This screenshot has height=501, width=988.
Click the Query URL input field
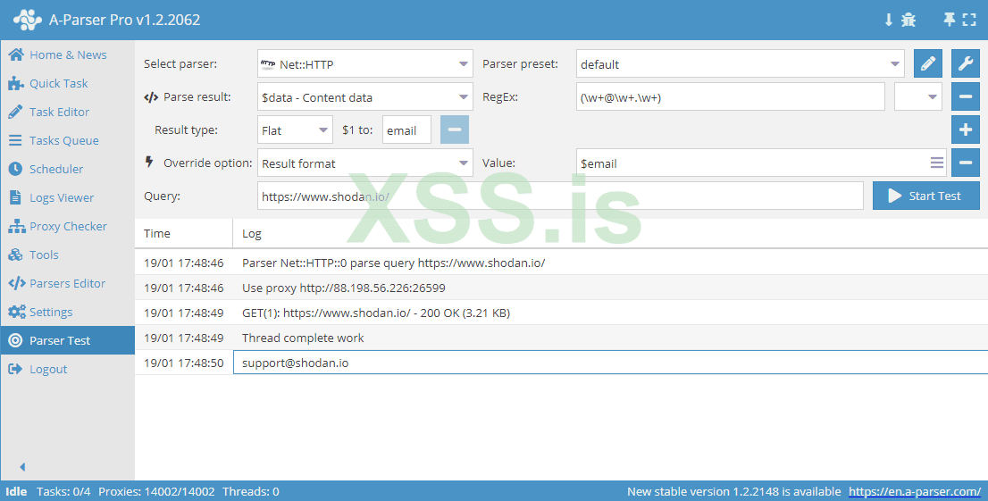(x=560, y=196)
